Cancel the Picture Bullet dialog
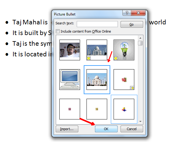The width and height of the screenshot is (169, 142). coord(132,129)
